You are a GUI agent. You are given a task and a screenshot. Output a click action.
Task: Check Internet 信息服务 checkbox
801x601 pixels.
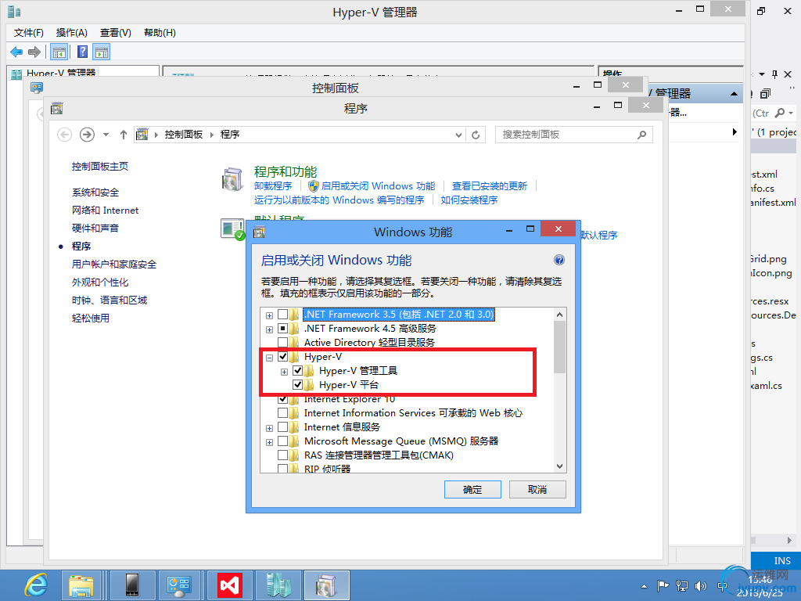tap(282, 426)
